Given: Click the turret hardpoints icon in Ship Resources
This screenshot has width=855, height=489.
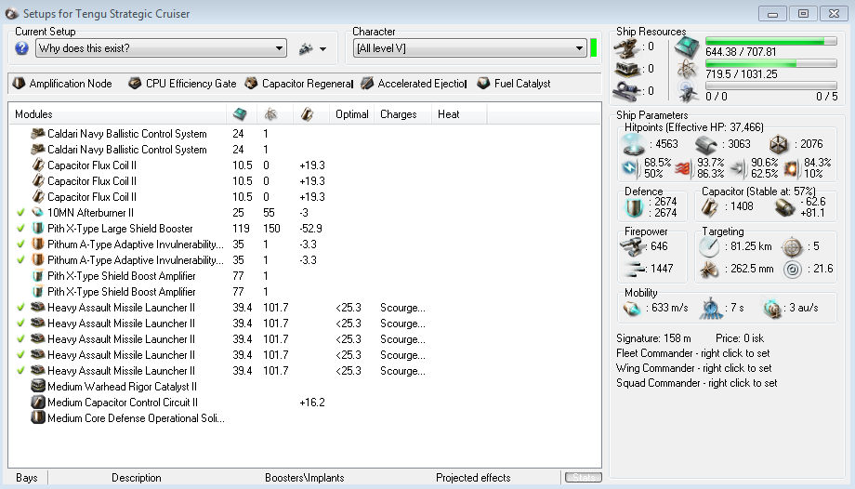Looking at the screenshot, I should click(627, 47).
